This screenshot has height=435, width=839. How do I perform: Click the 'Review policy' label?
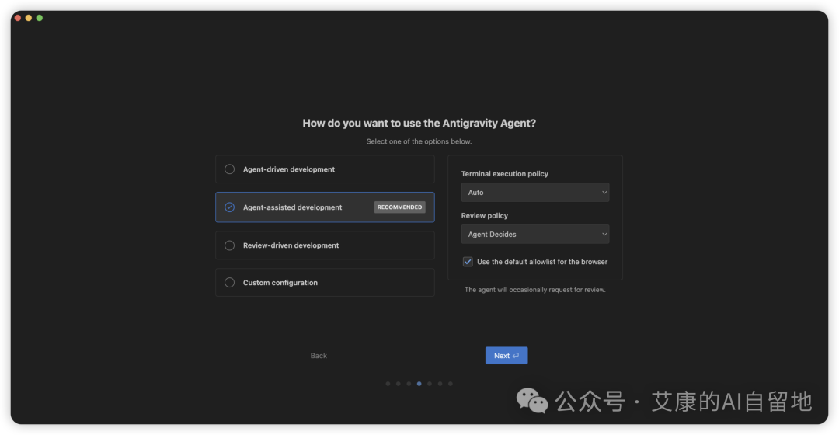coord(484,215)
